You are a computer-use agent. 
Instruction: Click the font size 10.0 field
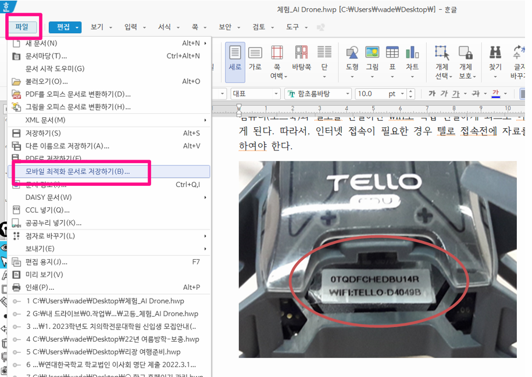[376, 94]
